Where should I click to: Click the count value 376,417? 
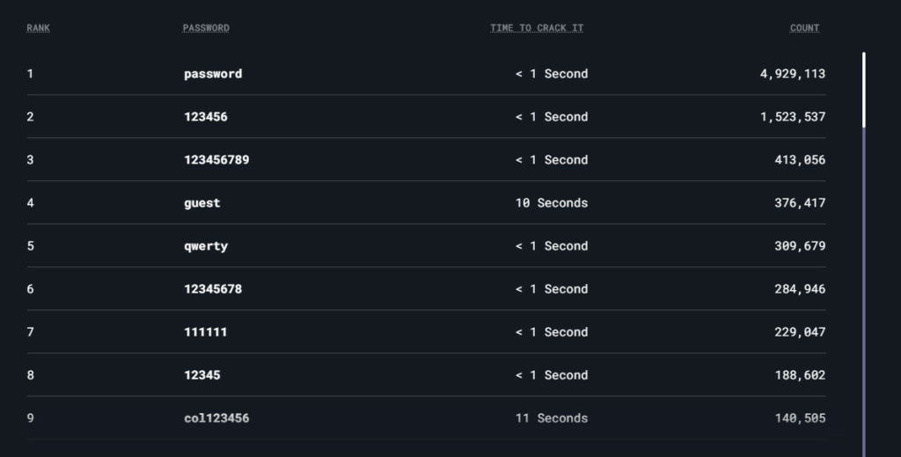[800, 203]
